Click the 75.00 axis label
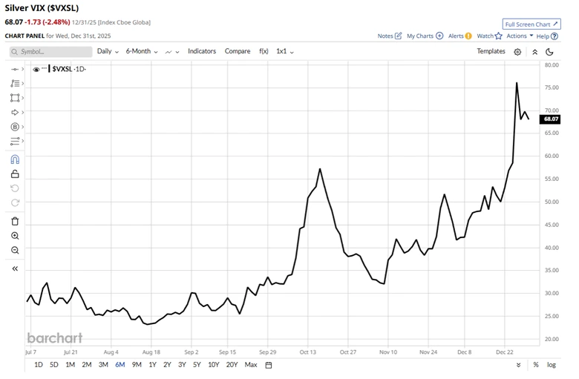The height and width of the screenshot is (379, 579). [552, 88]
